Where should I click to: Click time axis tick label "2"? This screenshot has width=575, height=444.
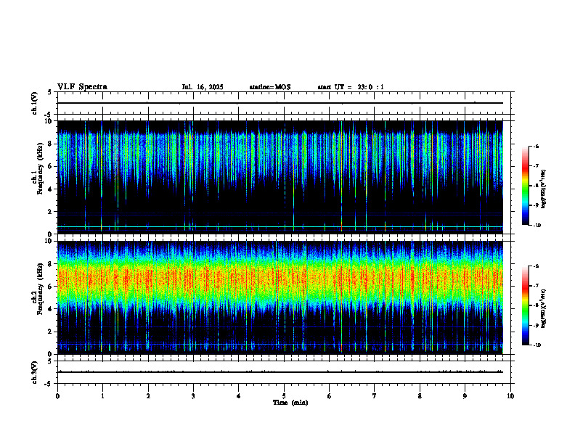click(x=148, y=396)
